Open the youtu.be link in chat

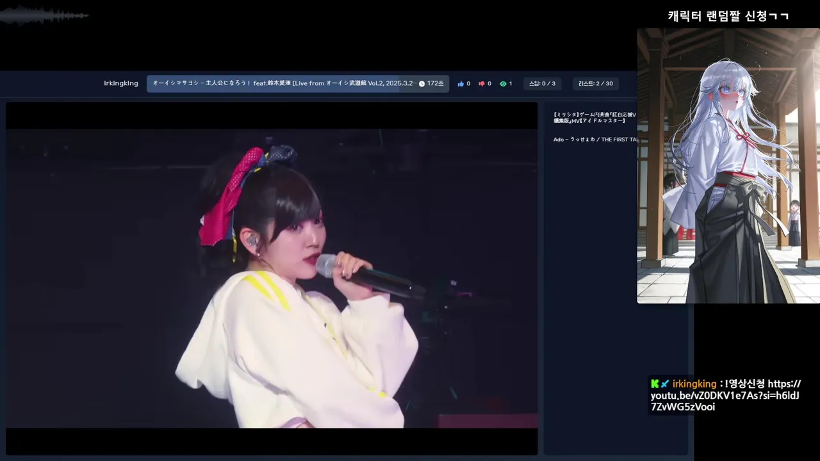(726, 396)
